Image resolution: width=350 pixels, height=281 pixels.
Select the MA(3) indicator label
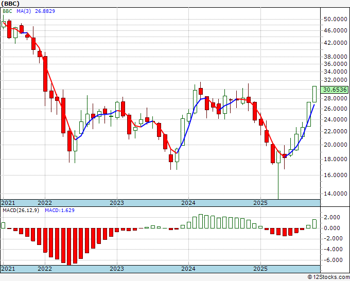[24, 11]
